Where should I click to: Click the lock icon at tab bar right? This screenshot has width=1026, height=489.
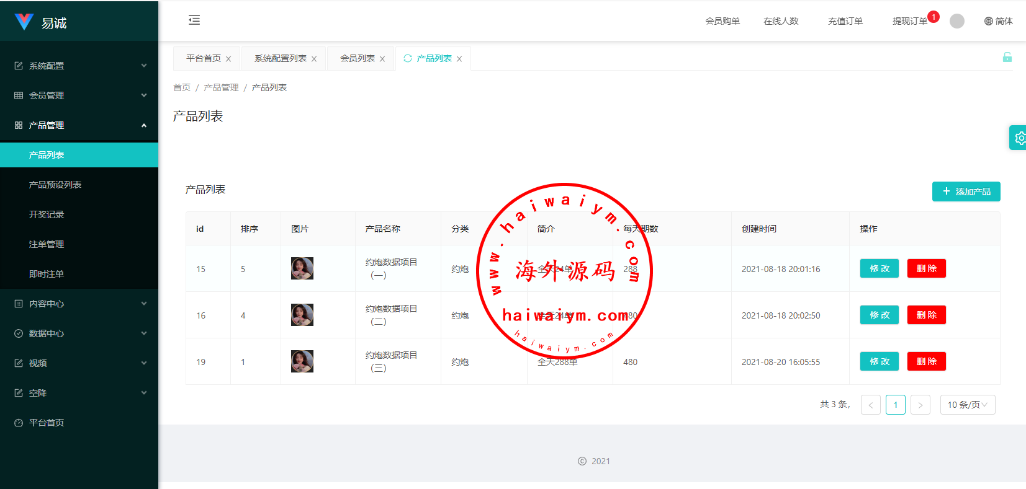tap(1007, 58)
